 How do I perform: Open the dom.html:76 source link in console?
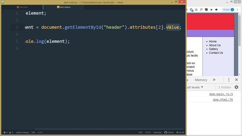(223, 100)
